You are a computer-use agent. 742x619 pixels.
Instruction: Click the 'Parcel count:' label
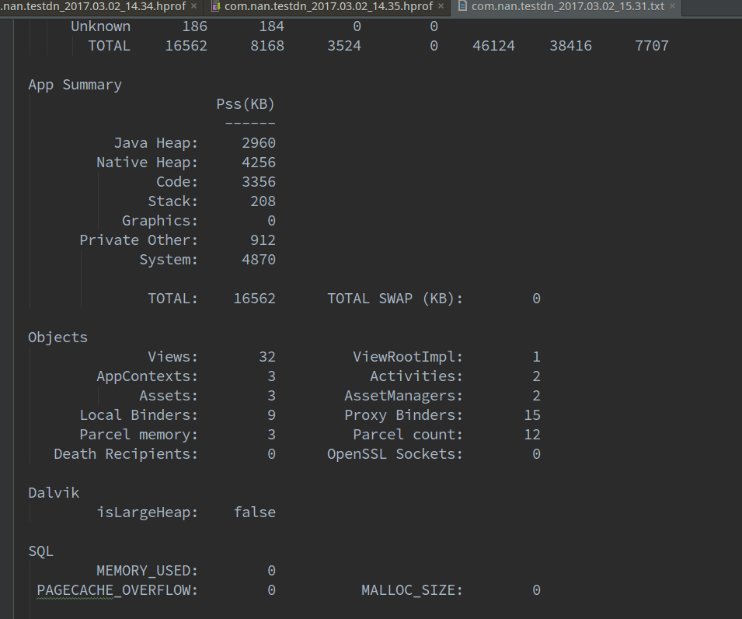408,434
